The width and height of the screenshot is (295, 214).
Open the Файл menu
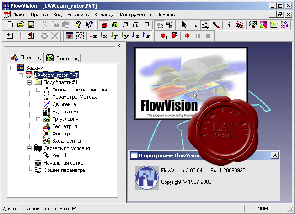click(x=19, y=15)
